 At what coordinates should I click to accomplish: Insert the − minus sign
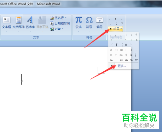pos(136,50)
